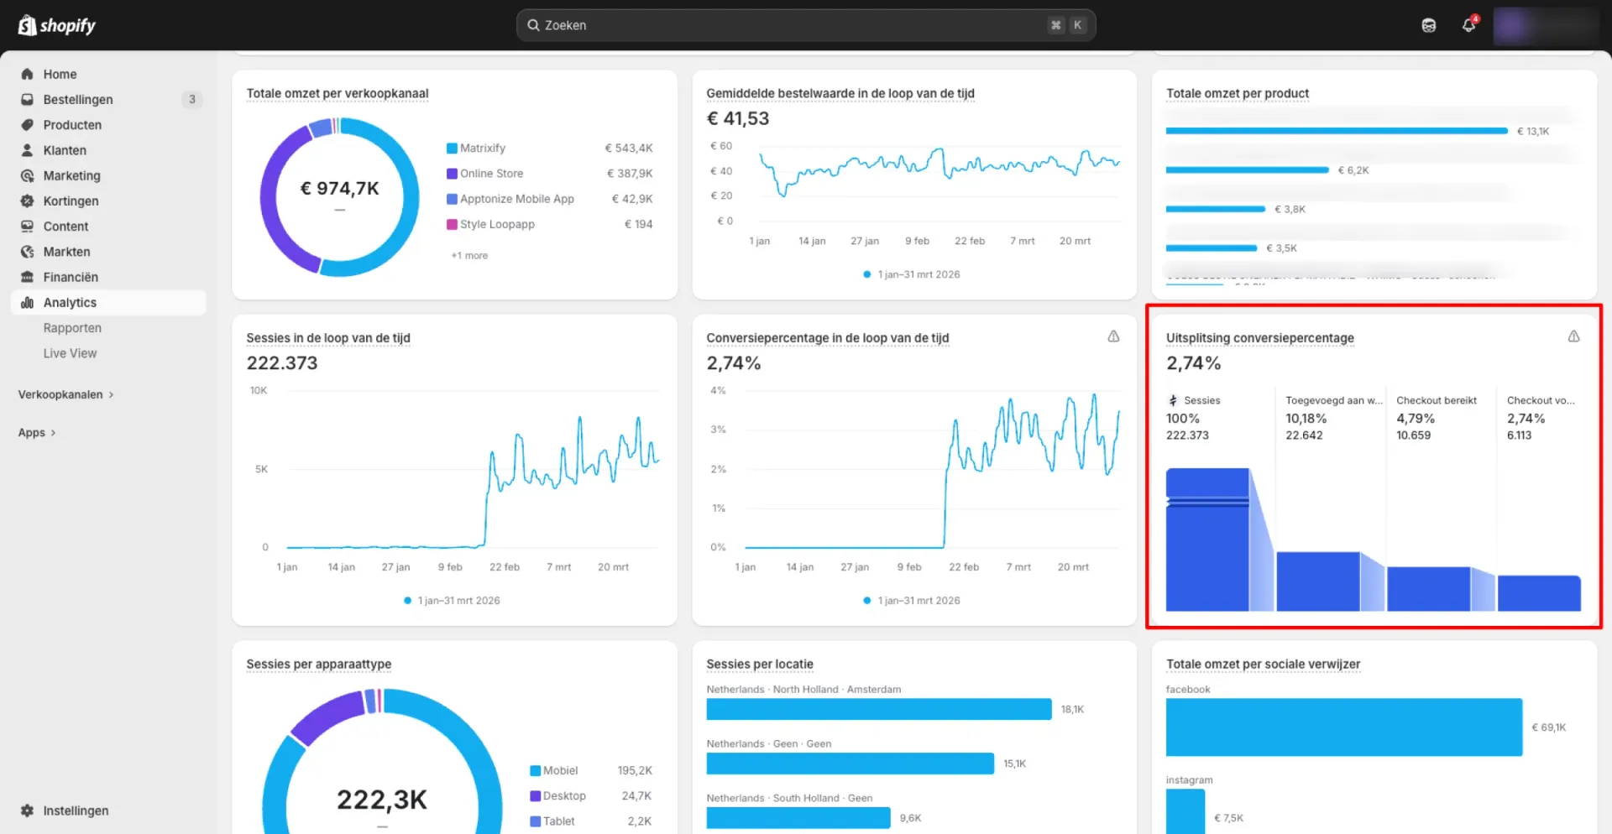The width and height of the screenshot is (1612, 834).
Task: Open Marketing section
Action: pos(108,175)
